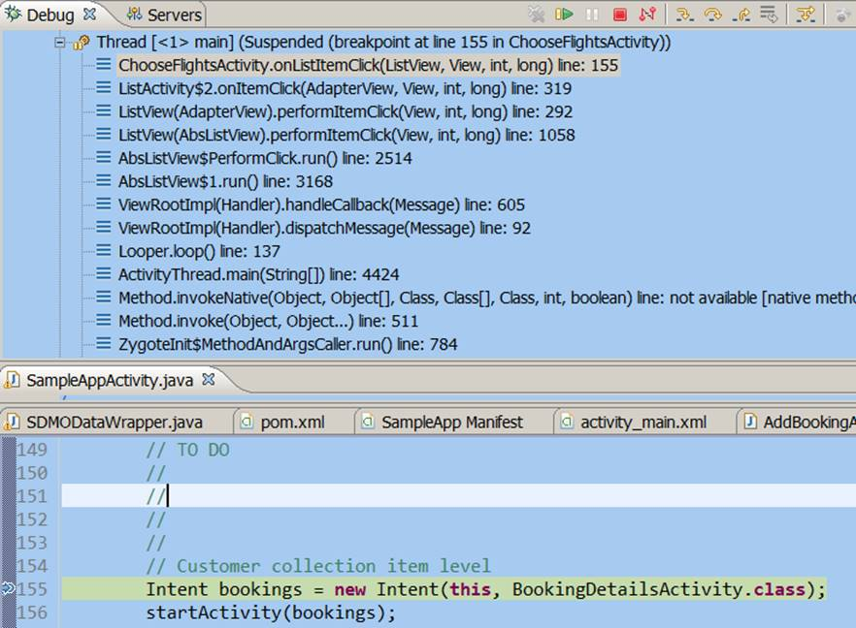Toggle Use Step Filters icon
The image size is (856, 628).
(x=806, y=15)
